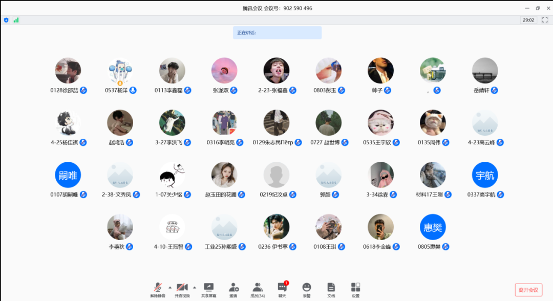Screen dimensions: 553x301
Task: Turn on camera with 开启视频 button
Action: (182, 289)
